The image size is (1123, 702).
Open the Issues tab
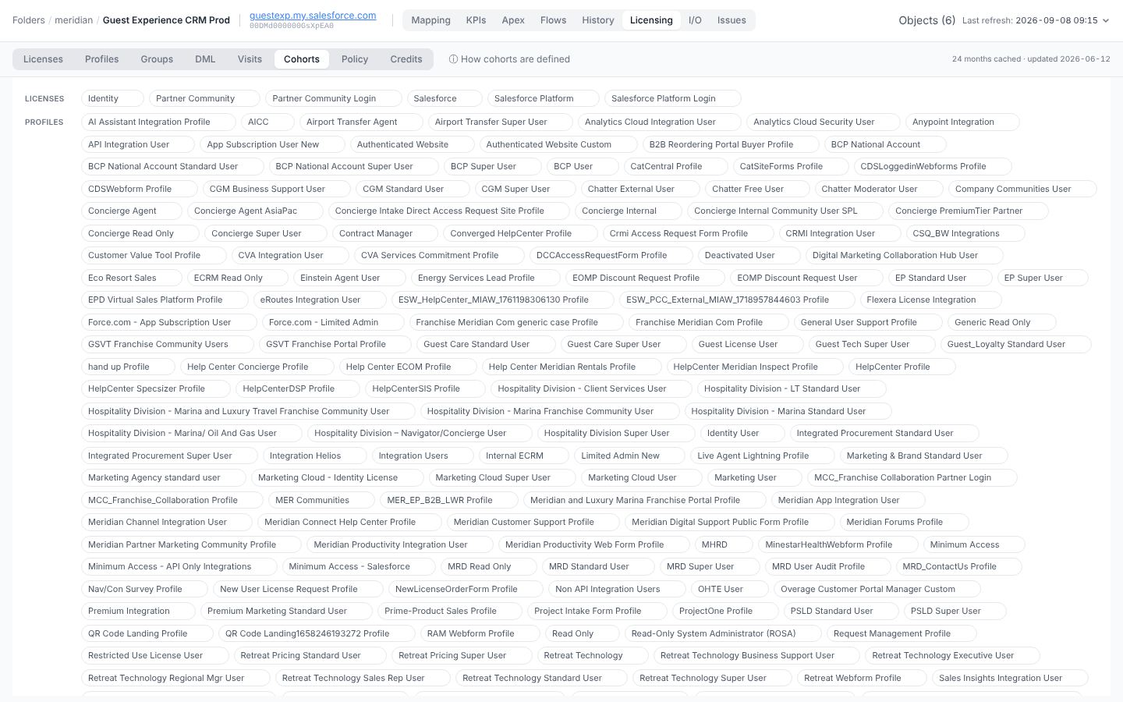tap(732, 20)
